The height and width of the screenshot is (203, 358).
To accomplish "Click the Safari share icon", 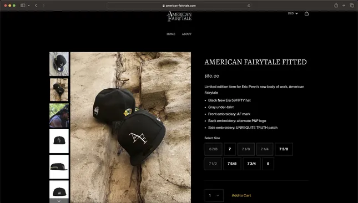I will click(x=336, y=6).
